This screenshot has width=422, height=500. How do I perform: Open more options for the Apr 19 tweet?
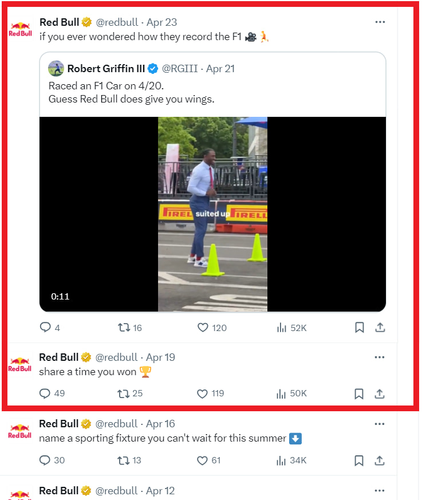pyautogui.click(x=380, y=357)
